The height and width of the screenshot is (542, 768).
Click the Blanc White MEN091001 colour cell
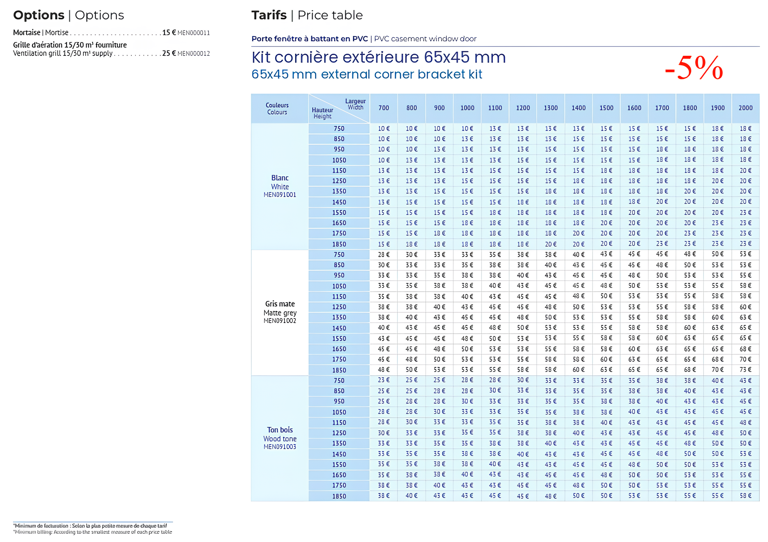pyautogui.click(x=280, y=186)
